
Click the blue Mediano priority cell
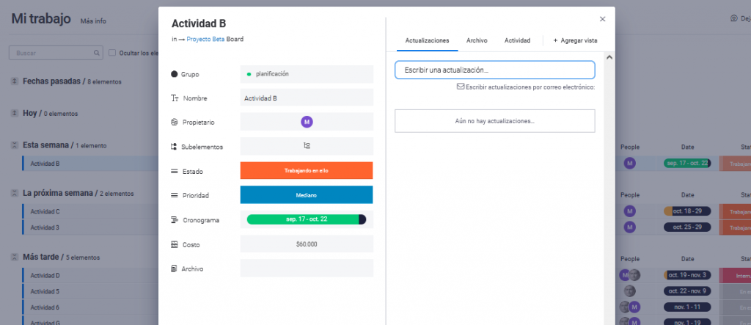point(307,195)
